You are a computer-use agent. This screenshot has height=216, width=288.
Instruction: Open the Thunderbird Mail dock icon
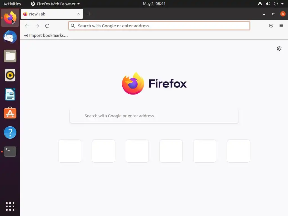pos(10,37)
